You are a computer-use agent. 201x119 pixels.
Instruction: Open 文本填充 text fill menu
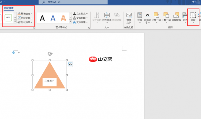80,14
